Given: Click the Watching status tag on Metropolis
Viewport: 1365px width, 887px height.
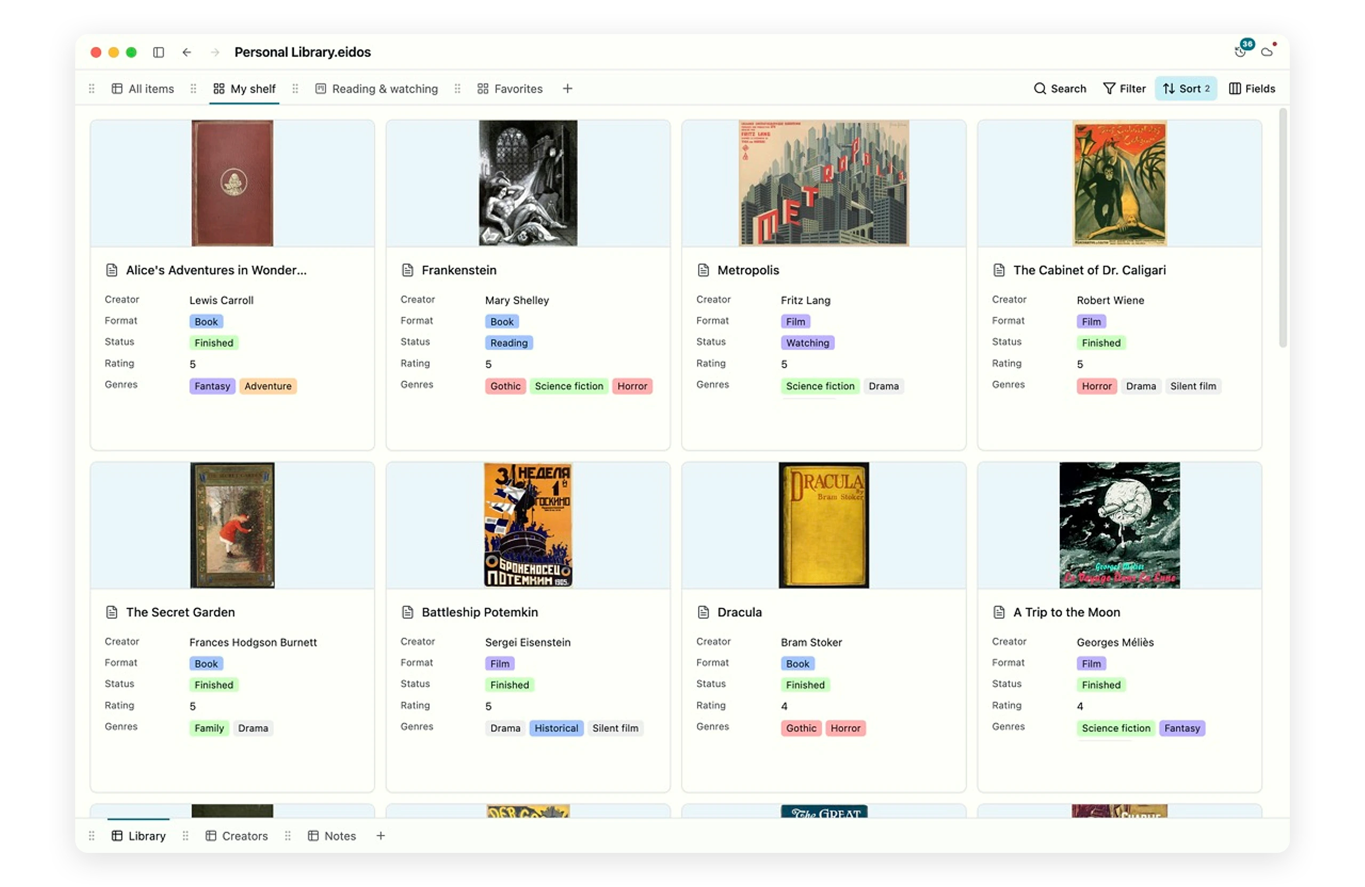Looking at the screenshot, I should [807, 343].
